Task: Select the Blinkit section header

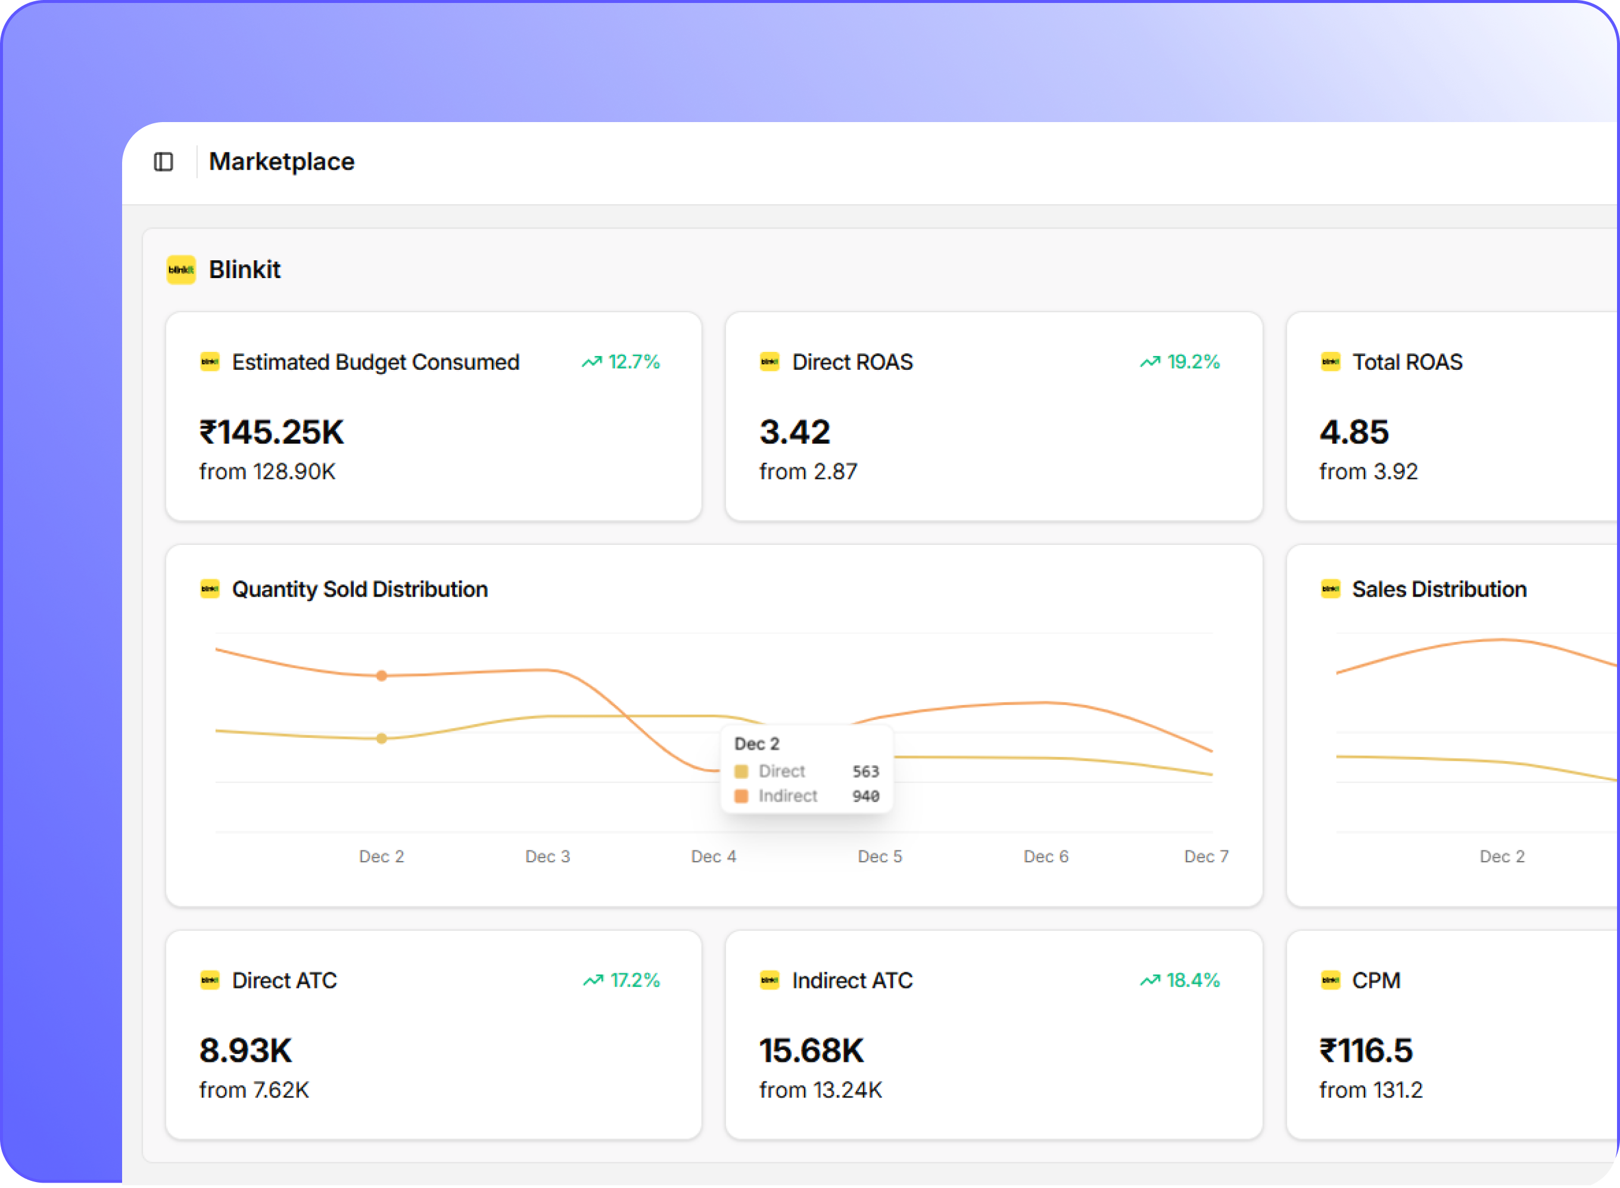Action: click(x=244, y=270)
